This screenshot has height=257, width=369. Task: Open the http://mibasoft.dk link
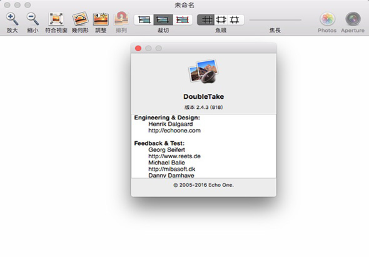[172, 169]
